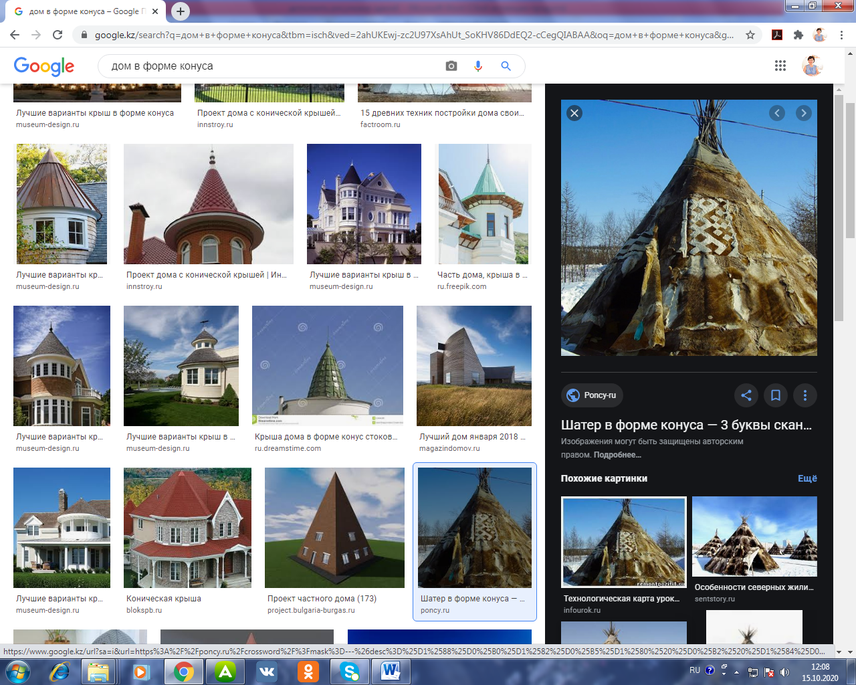This screenshot has height=685, width=856.
Task: Open a new browser tab
Action: (x=181, y=11)
